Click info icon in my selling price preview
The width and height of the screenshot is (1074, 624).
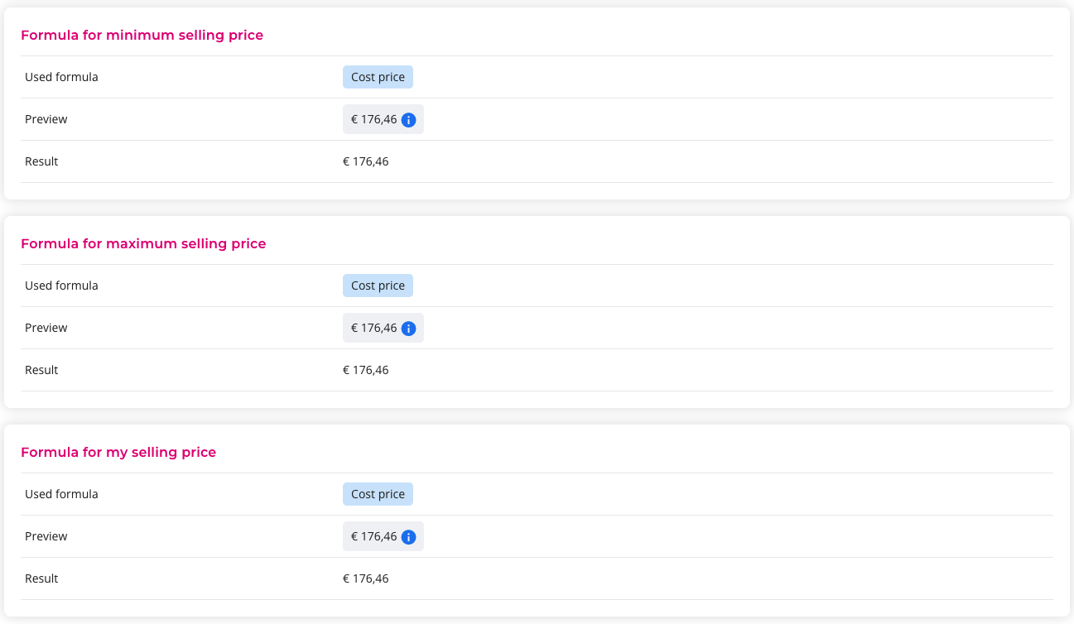point(408,537)
